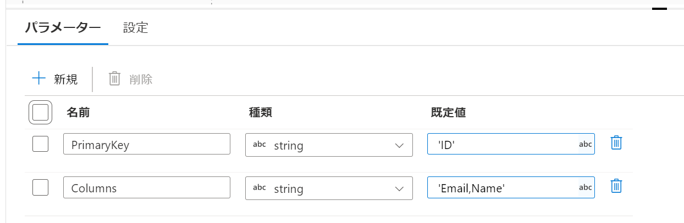Click abc type icon in Columns type box
Image resolution: width=684 pixels, height=223 pixels.
click(259, 187)
